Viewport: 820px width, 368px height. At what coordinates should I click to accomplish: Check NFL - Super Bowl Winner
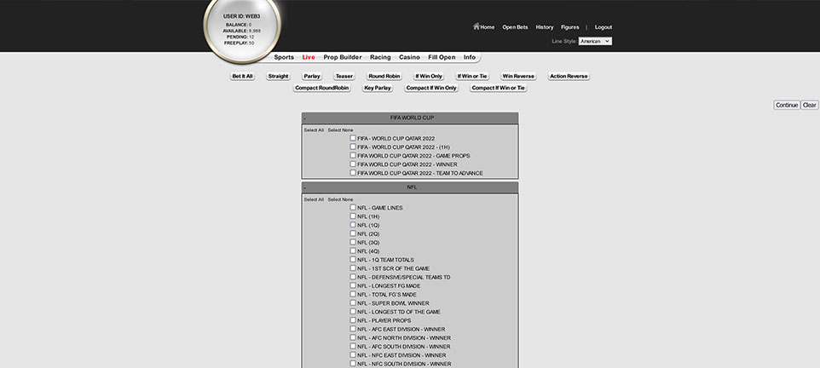point(353,302)
